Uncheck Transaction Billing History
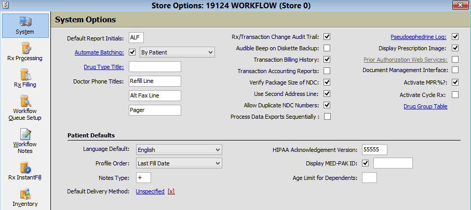Image resolution: width=471 pixels, height=210 pixels. [327, 60]
